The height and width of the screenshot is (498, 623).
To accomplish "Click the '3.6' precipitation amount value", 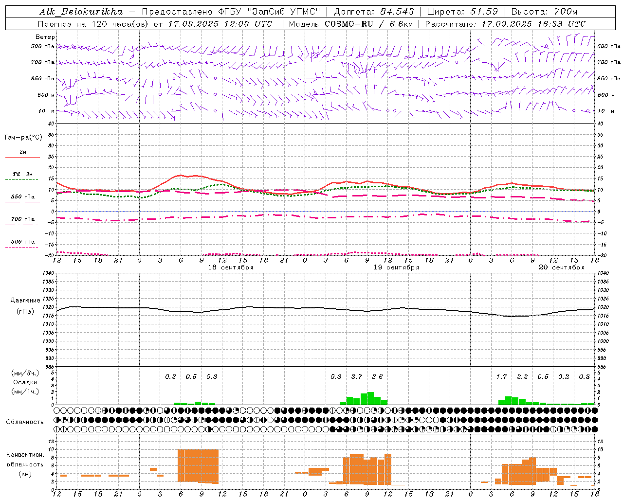I will click(377, 376).
